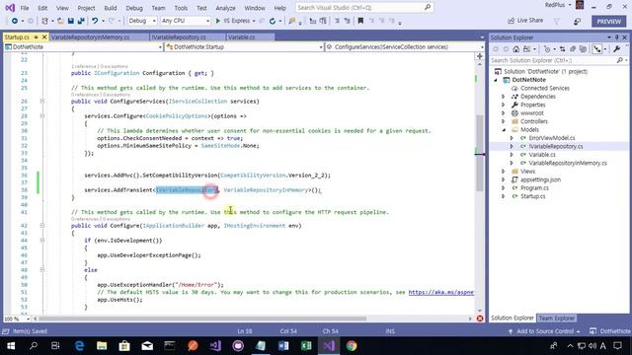The width and height of the screenshot is (632, 355).
Task: Close the Startup.cs tab
Action: (x=44, y=37)
